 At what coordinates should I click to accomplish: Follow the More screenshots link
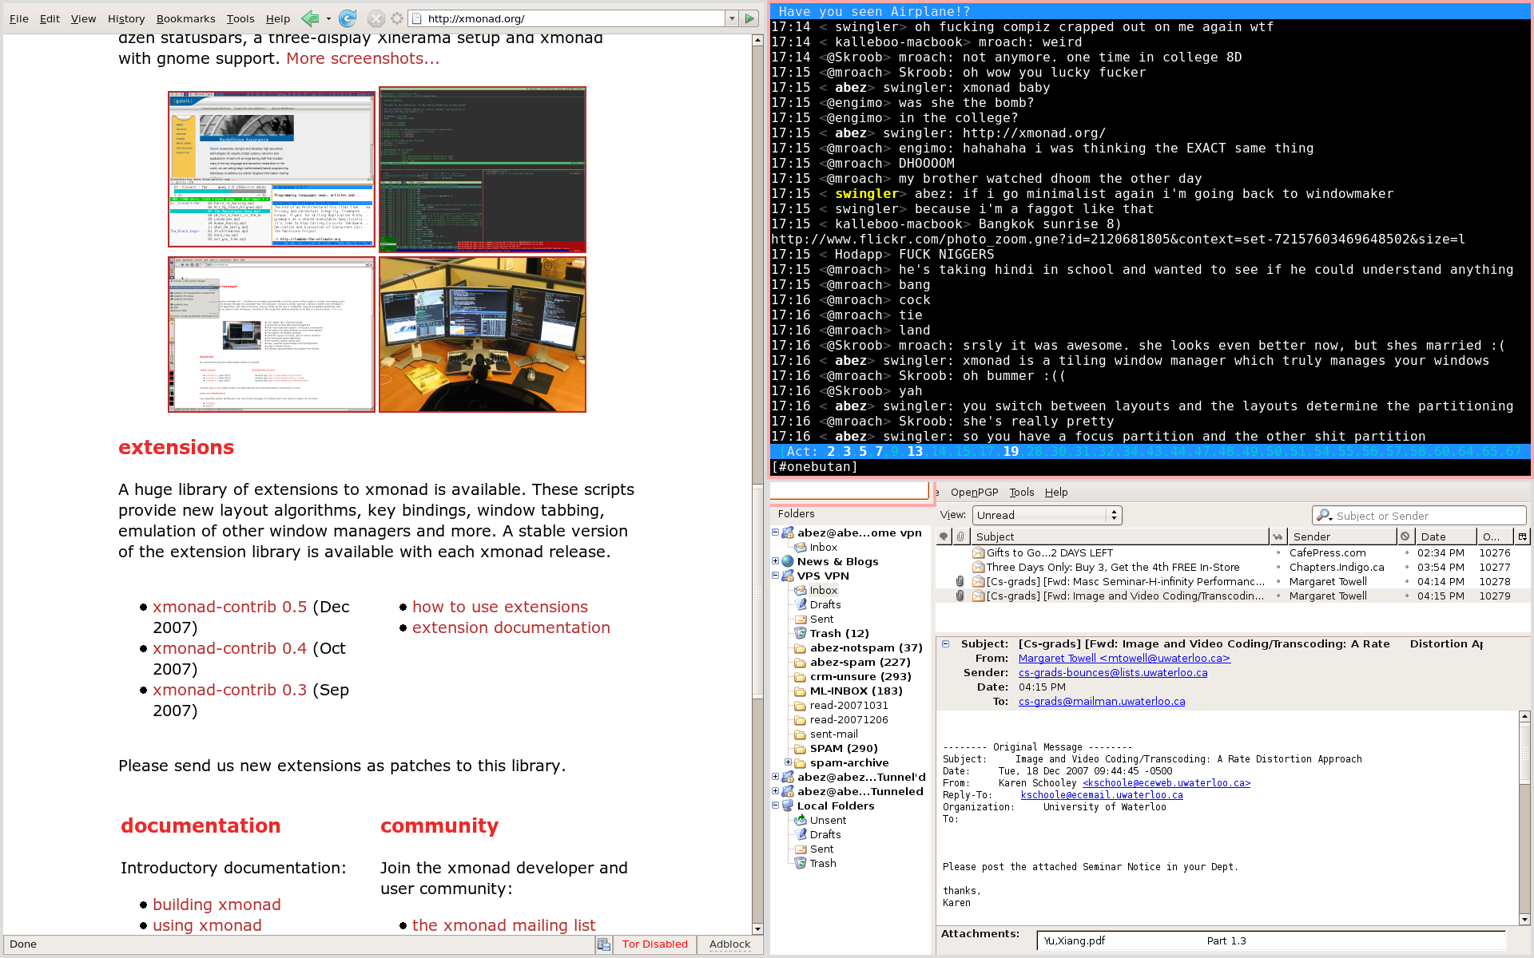(x=363, y=58)
